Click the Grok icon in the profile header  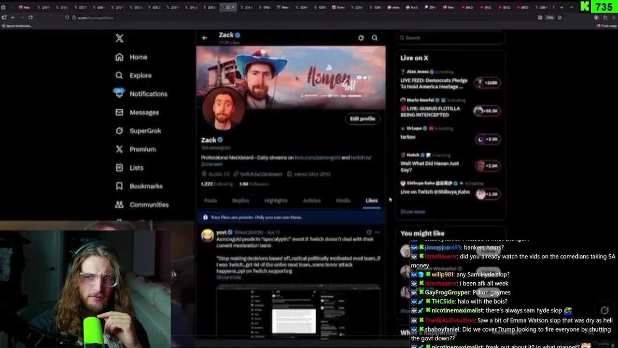click(361, 38)
